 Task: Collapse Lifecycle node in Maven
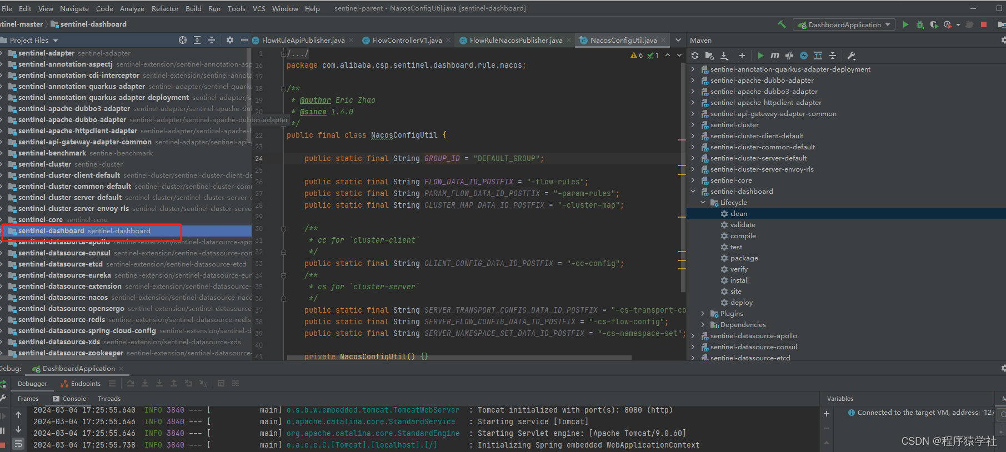[703, 203]
